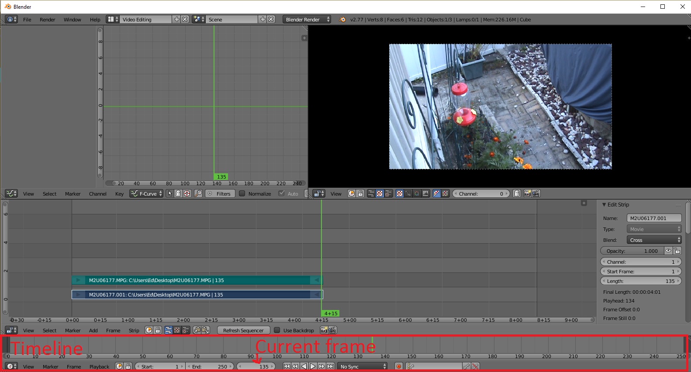This screenshot has width=691, height=372.
Task: Click Copy strips icon in Sequencer header
Action: point(197,330)
